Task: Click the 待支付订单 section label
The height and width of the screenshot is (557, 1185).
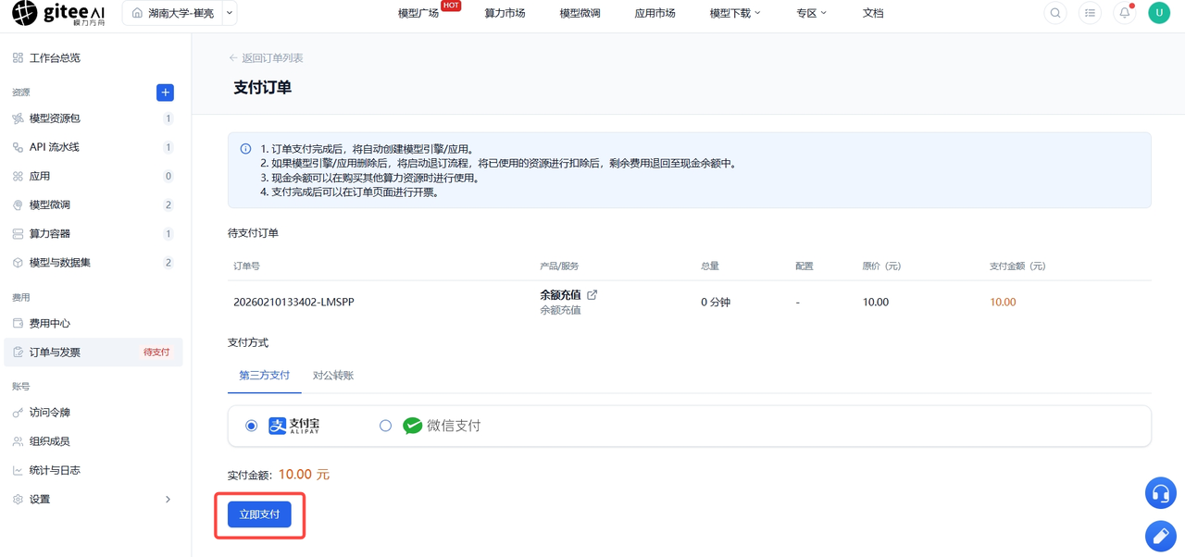Action: [x=253, y=233]
